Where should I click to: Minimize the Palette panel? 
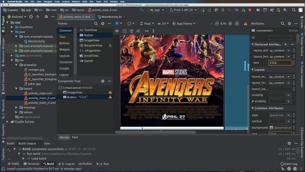(110, 23)
